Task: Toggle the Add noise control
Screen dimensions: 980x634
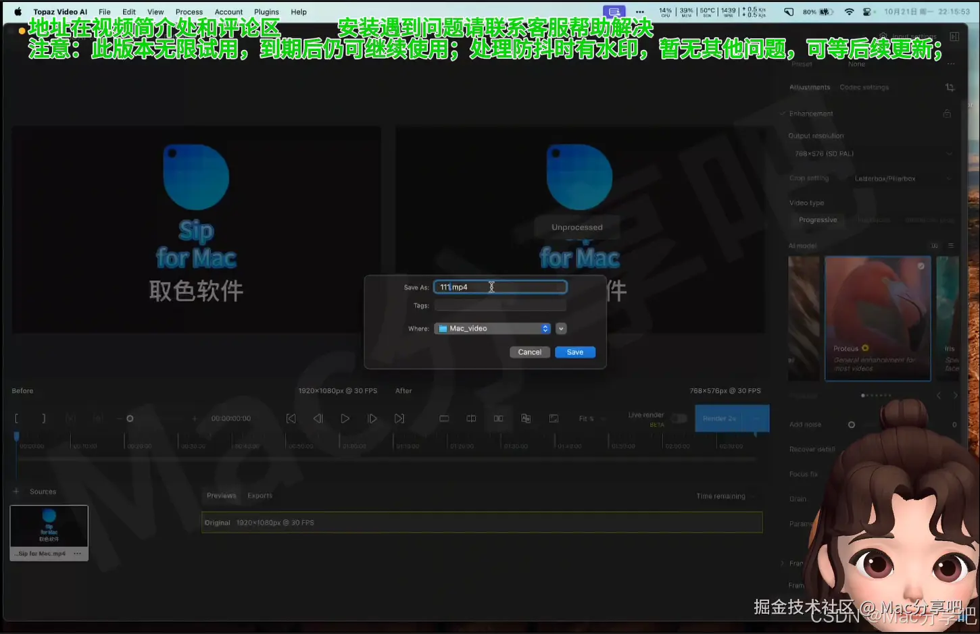Action: [x=852, y=424]
